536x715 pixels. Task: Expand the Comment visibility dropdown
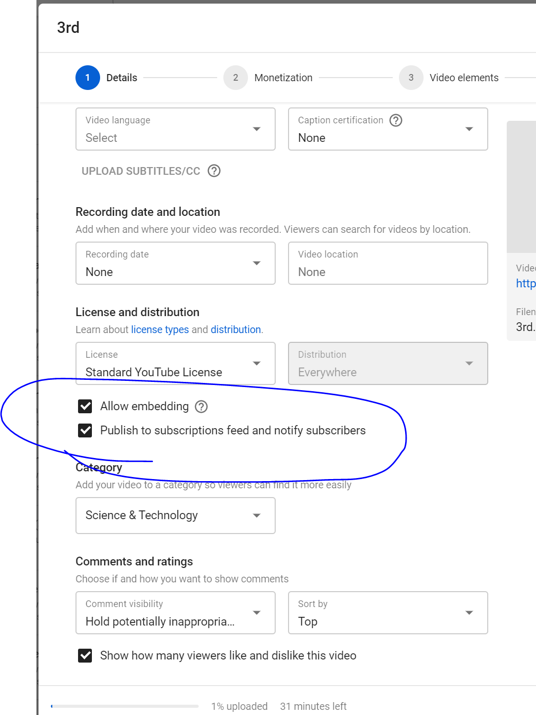click(176, 613)
